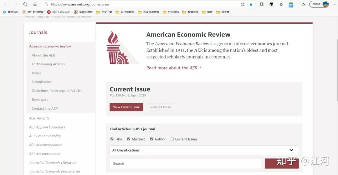Uncheck the Title checkbox
338x175 pixels.
(x=112, y=139)
